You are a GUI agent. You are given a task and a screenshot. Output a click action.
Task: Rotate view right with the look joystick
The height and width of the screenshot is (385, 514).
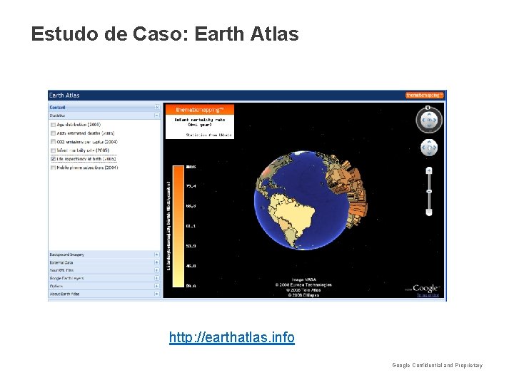point(435,120)
